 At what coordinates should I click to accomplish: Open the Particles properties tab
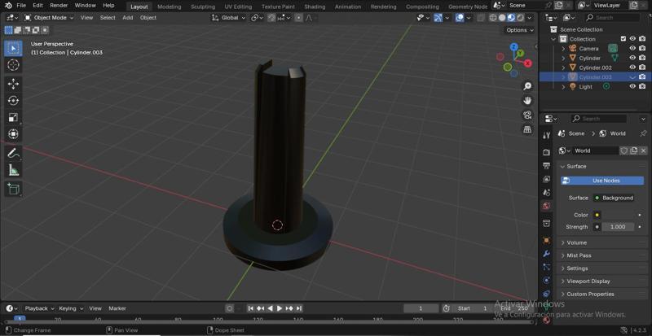(546, 267)
